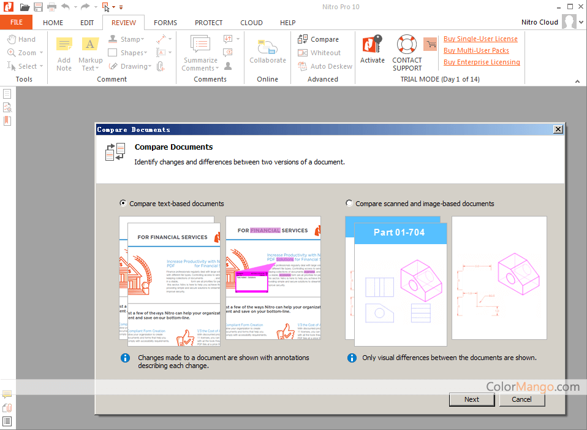Click the sort comments icon
587x430 pixels.
click(x=227, y=39)
